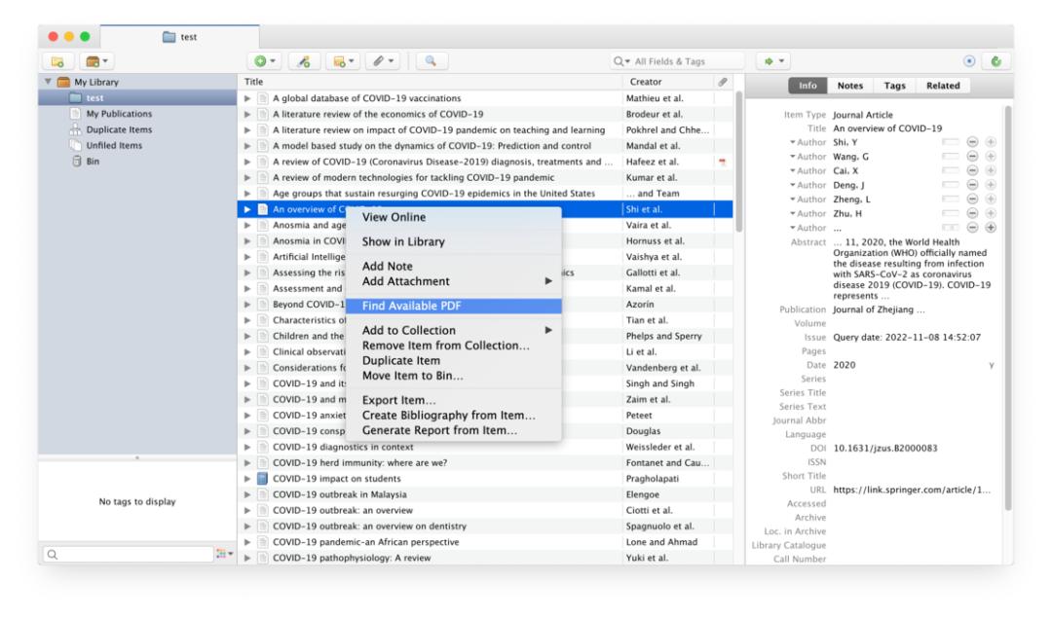Choose Export Item… from context menu

pos(398,400)
